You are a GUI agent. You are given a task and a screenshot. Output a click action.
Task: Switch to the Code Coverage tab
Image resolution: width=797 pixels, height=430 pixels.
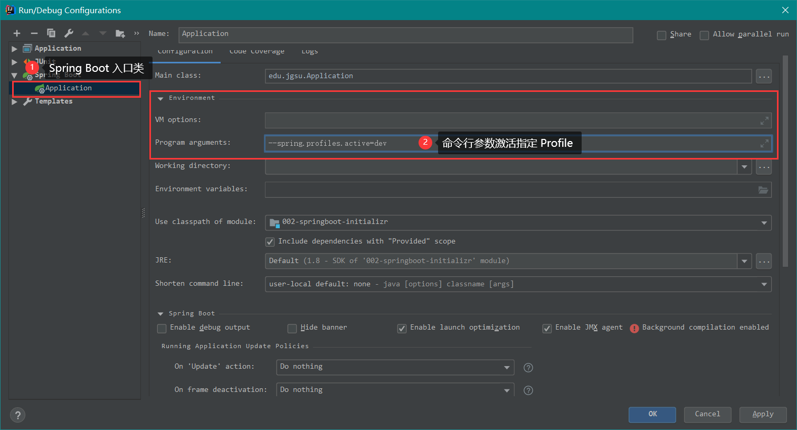click(x=257, y=52)
